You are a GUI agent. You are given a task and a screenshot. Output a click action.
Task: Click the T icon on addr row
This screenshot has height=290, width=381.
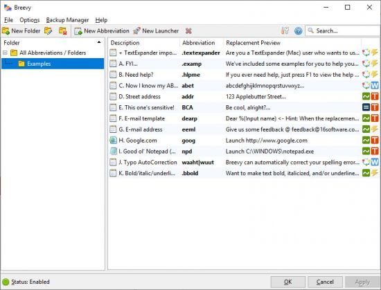pyautogui.click(x=375, y=96)
